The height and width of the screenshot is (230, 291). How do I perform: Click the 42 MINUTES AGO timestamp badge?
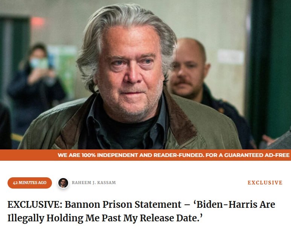point(30,183)
